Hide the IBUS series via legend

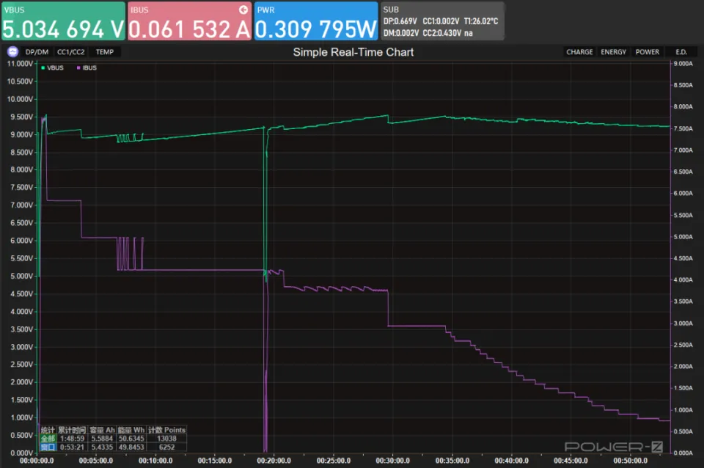(87, 67)
